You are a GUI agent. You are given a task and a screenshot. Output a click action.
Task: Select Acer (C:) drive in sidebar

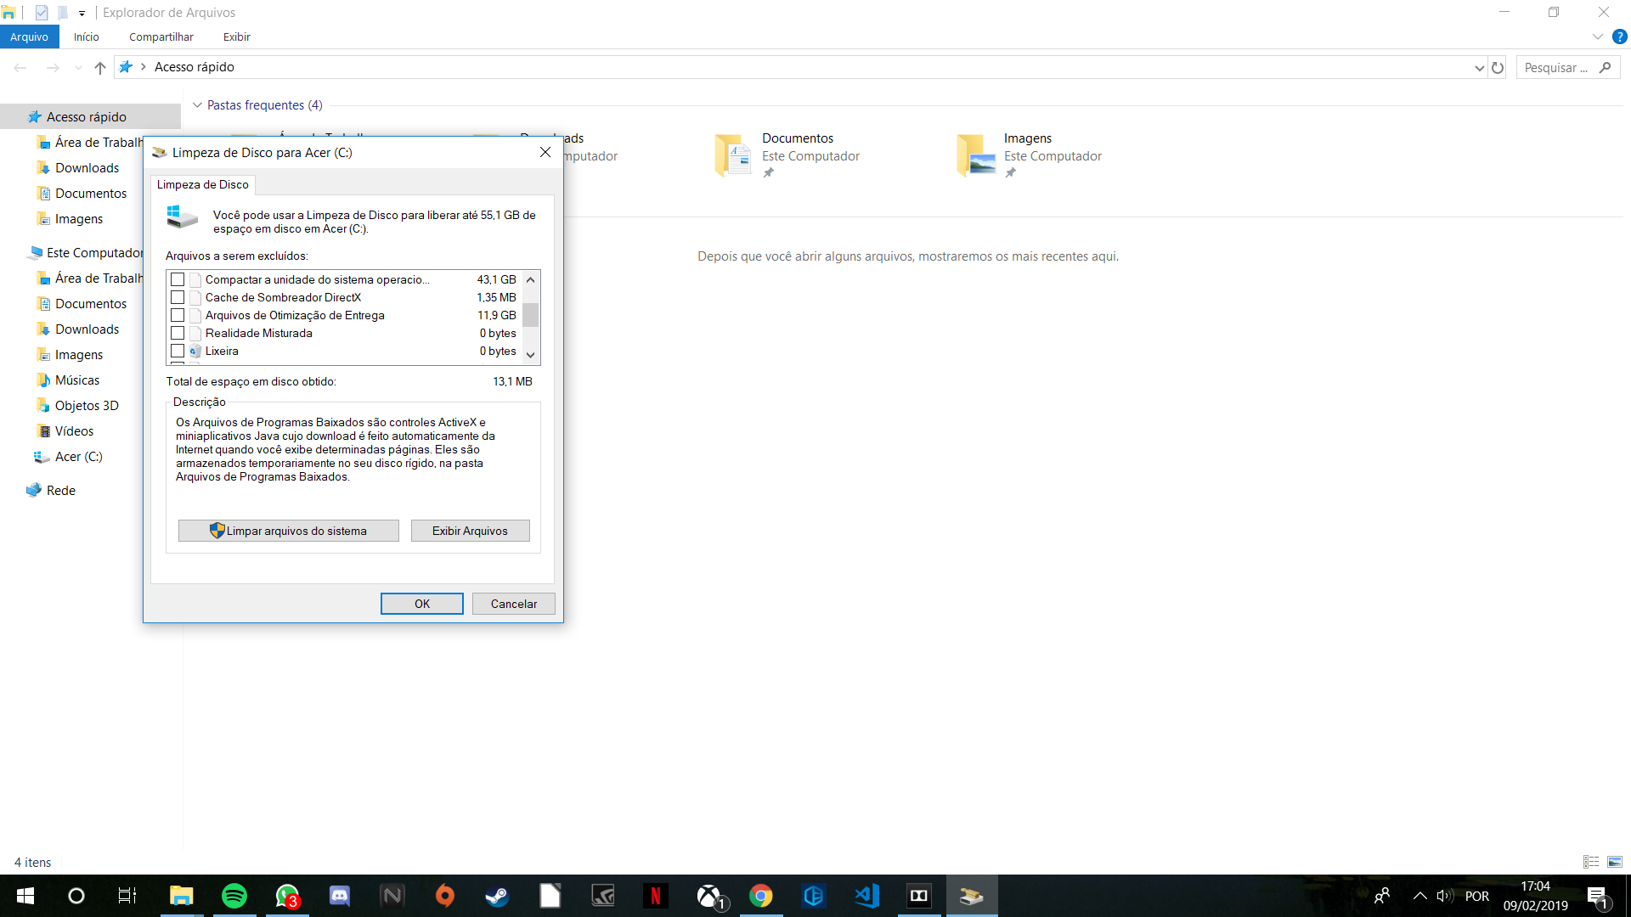[78, 456]
